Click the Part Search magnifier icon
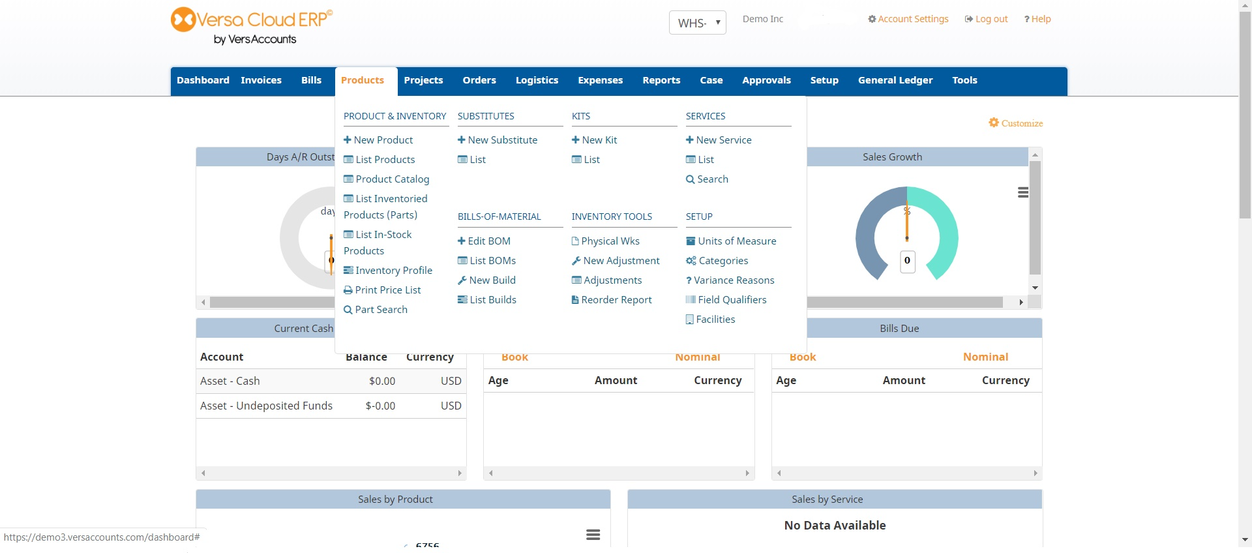The width and height of the screenshot is (1252, 553). pyautogui.click(x=348, y=310)
